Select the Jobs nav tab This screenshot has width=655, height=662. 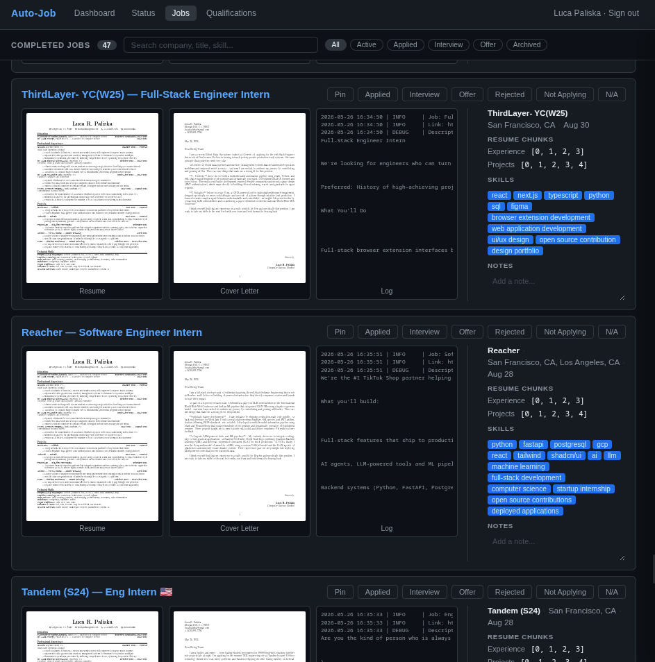[x=181, y=13]
